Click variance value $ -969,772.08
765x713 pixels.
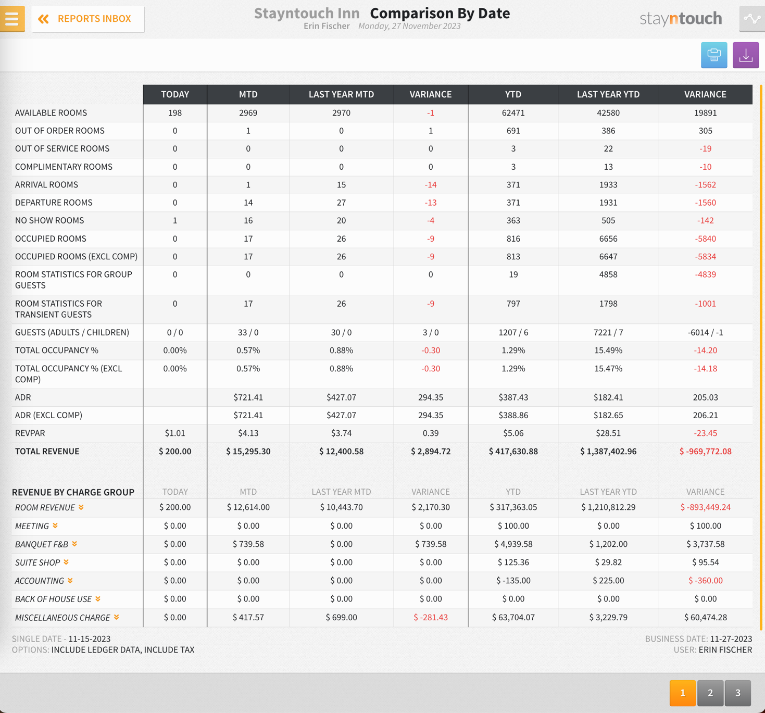[705, 451]
